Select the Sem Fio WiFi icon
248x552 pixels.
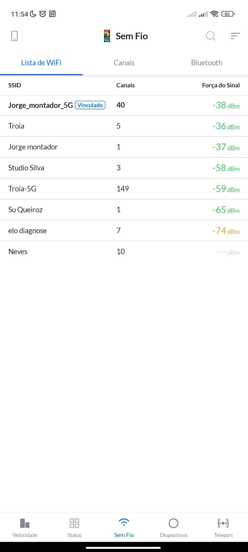click(x=124, y=523)
